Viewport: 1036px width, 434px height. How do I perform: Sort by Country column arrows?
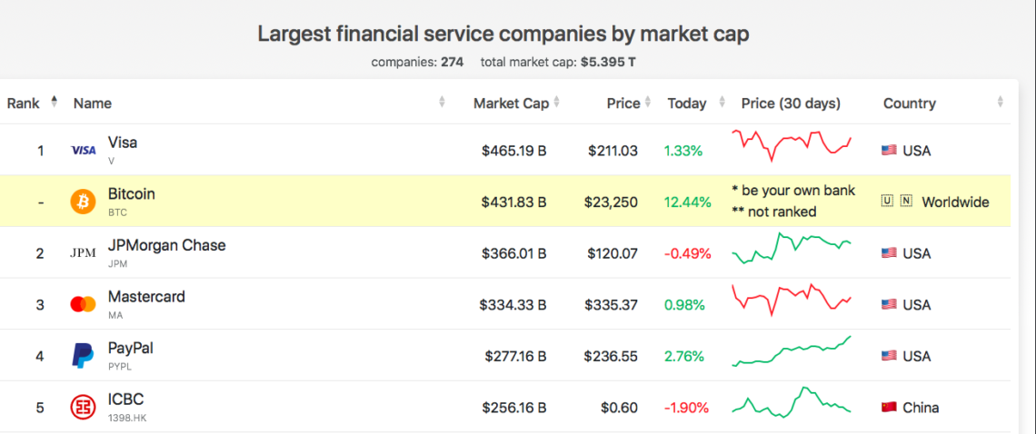[x=1000, y=103]
